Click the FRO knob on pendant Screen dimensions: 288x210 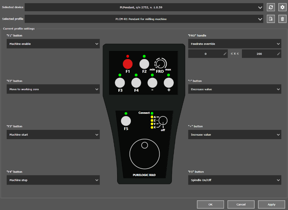click(x=161, y=63)
